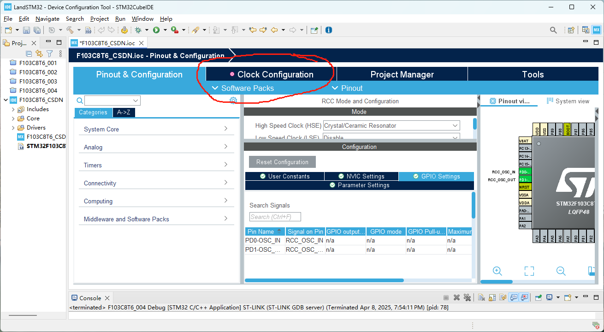Click the green Run button icon
The width and height of the screenshot is (604, 332).
156,30
